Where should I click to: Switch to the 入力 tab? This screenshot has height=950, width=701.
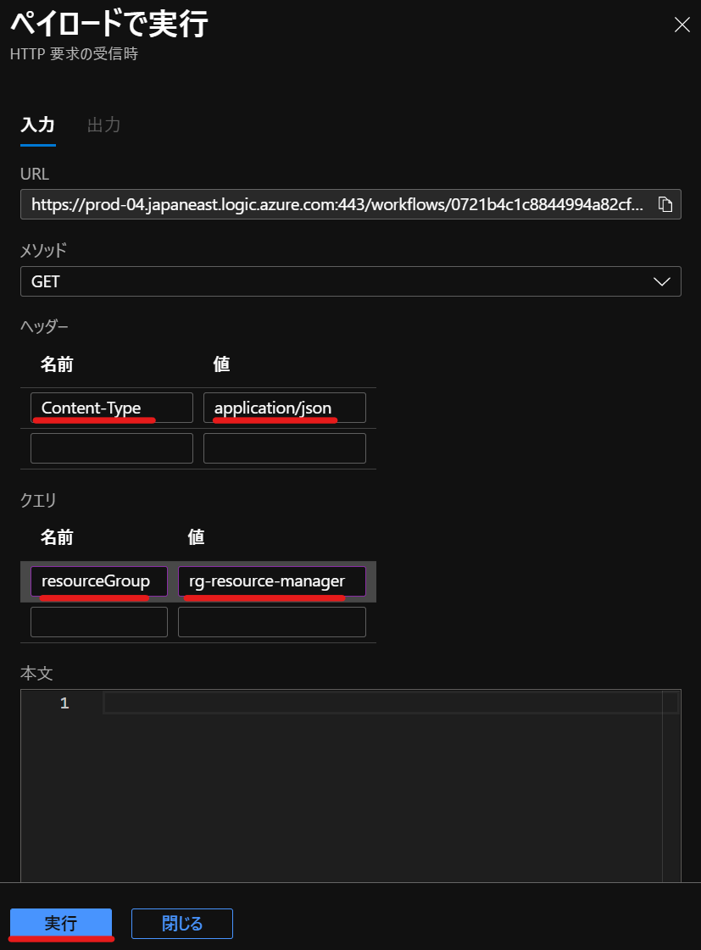37,125
